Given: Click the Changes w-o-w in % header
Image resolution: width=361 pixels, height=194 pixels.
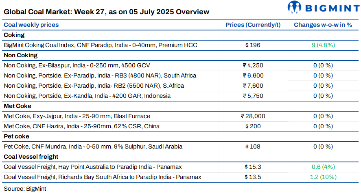Looking at the screenshot, I should (x=323, y=25).
